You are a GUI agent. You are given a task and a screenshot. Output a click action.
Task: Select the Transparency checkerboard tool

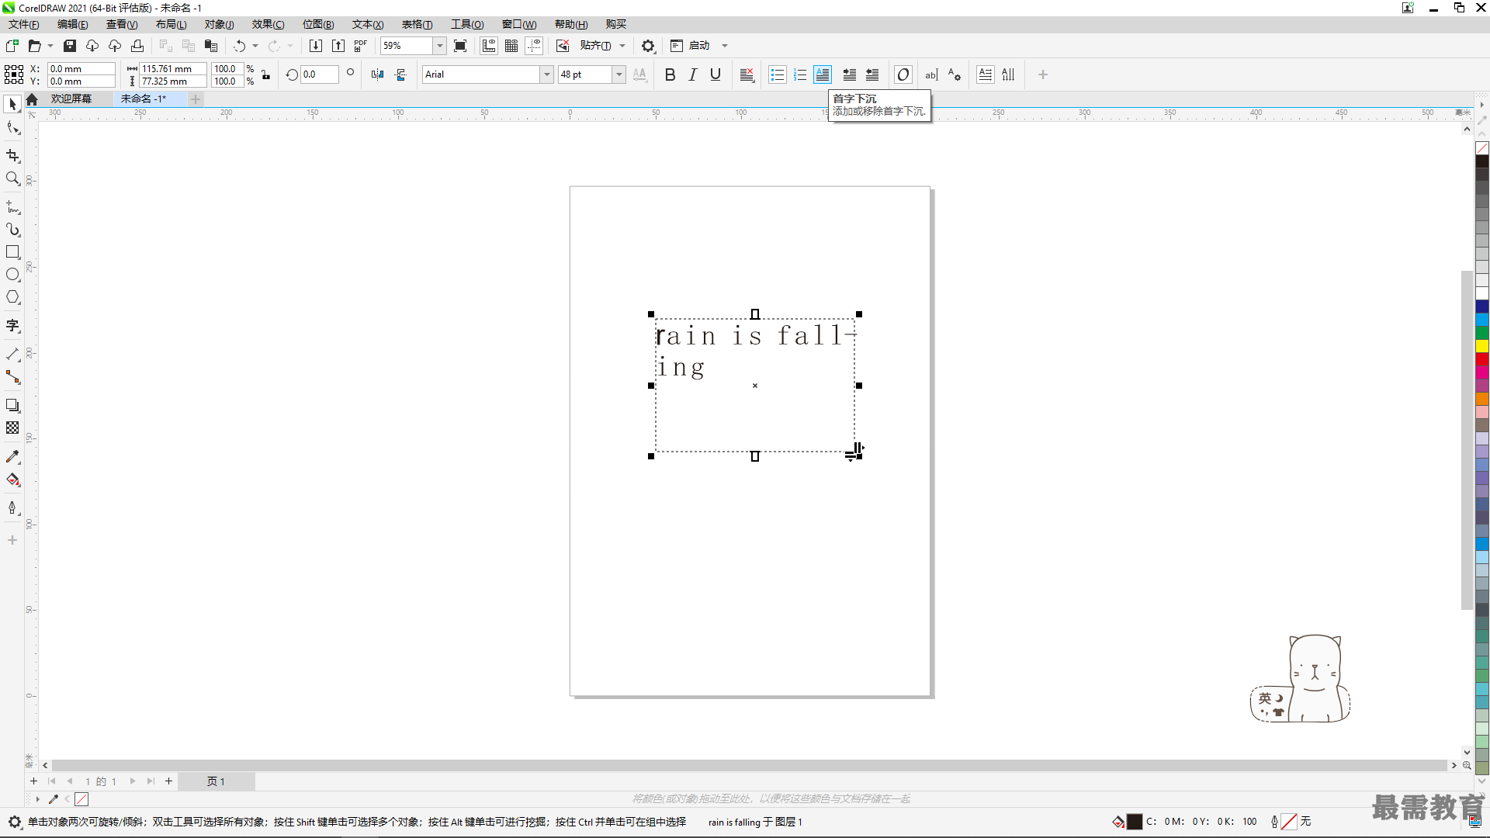point(12,428)
